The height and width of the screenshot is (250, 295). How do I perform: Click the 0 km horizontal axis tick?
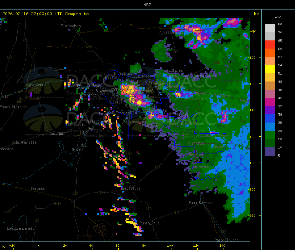[39, 246]
